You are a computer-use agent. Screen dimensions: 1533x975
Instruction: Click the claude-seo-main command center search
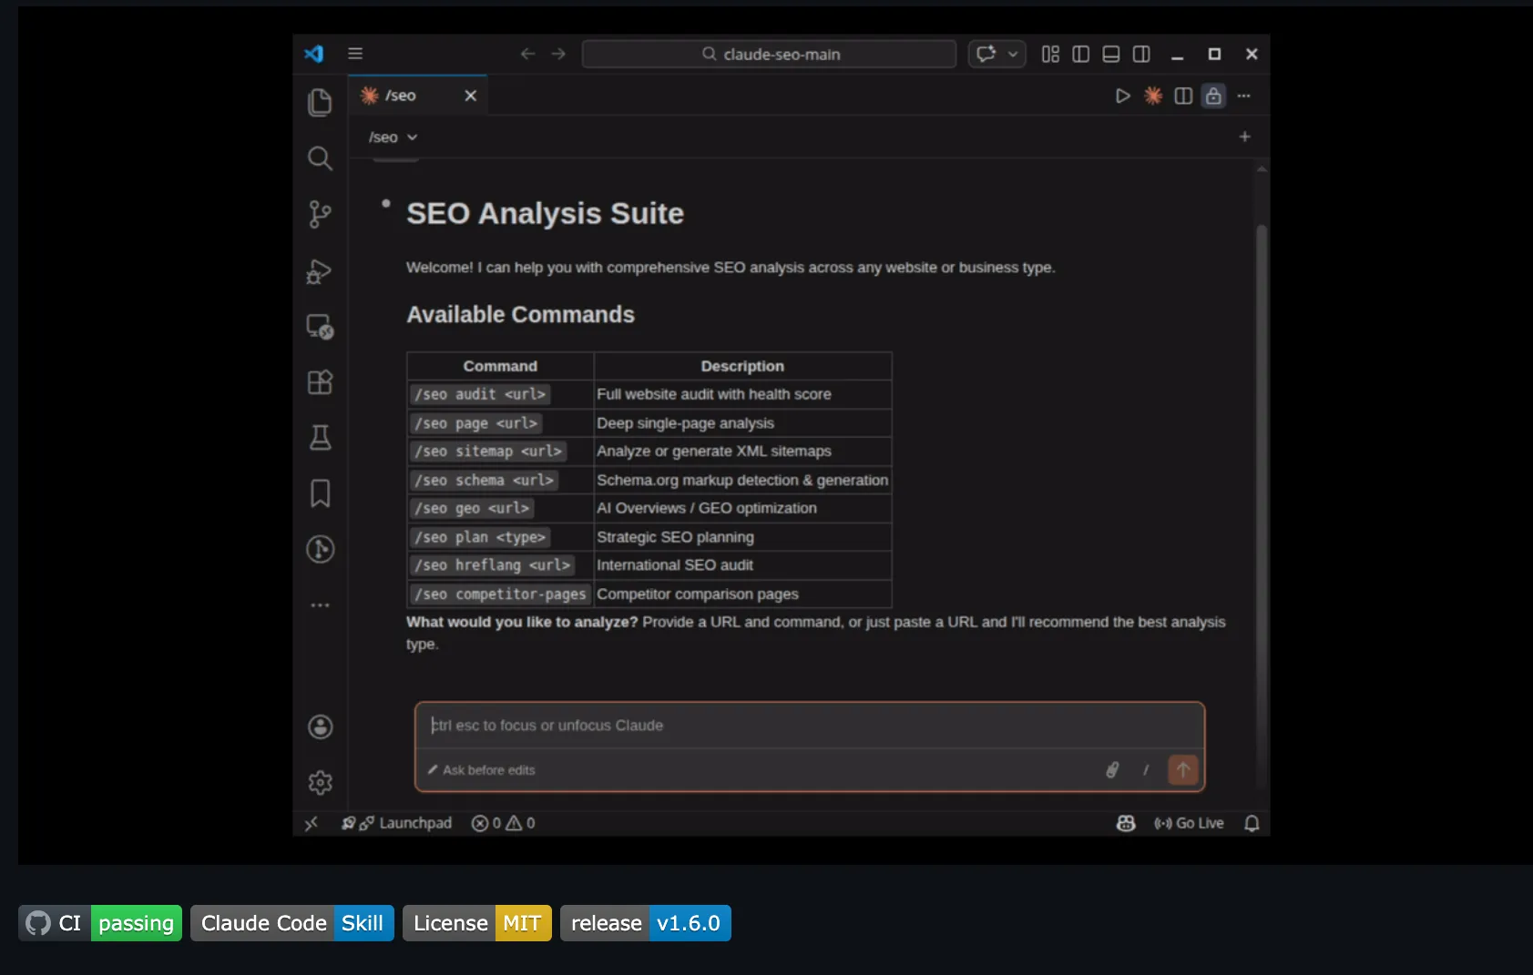click(x=769, y=54)
